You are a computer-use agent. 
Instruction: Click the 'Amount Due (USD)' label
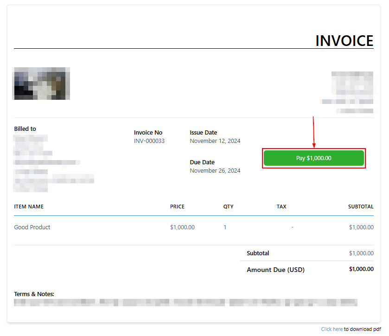coord(275,270)
